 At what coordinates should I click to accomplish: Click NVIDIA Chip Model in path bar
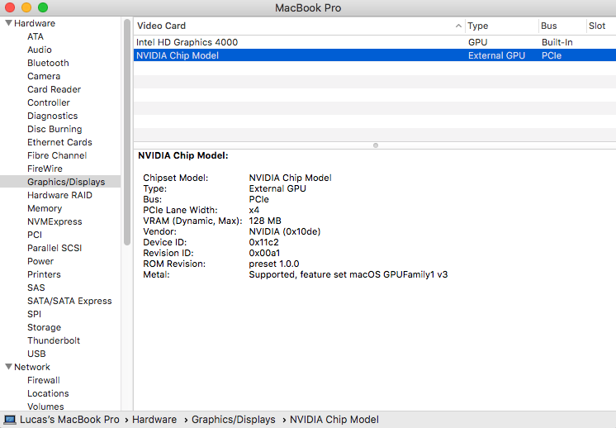click(x=334, y=420)
